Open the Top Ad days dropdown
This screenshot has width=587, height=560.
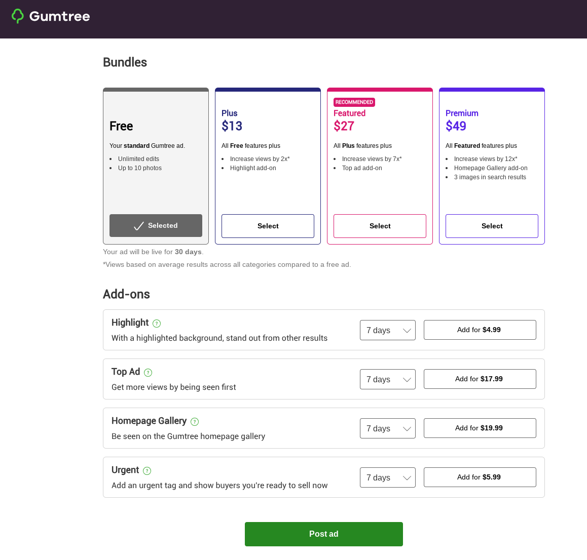tap(387, 379)
